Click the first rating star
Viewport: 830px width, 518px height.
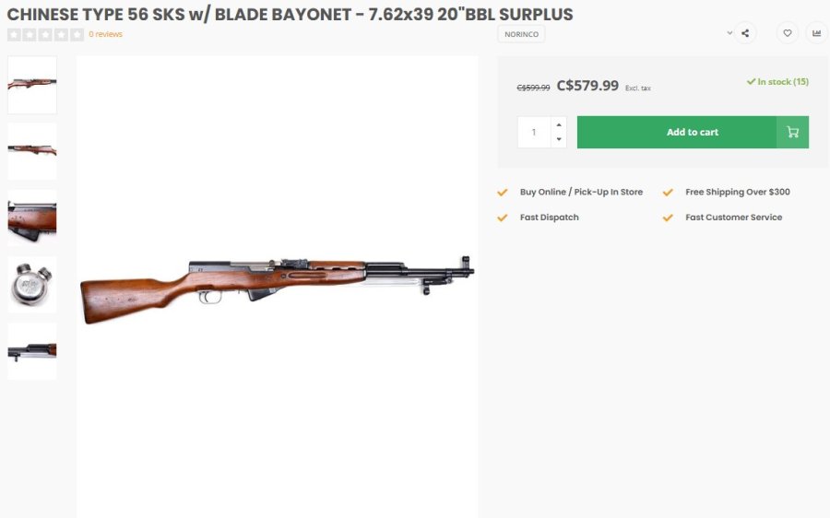point(14,34)
